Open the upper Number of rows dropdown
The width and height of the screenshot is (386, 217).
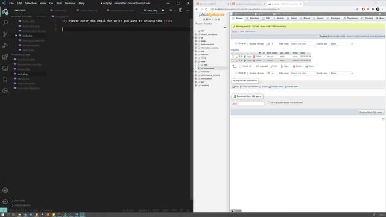pos(270,44)
